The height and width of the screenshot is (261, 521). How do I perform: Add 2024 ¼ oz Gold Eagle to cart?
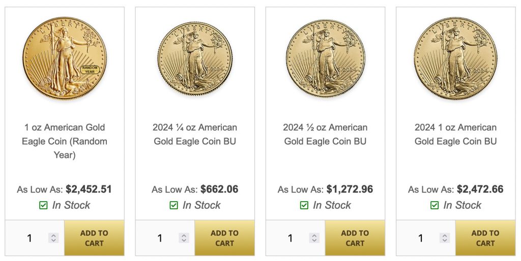[x=224, y=238]
